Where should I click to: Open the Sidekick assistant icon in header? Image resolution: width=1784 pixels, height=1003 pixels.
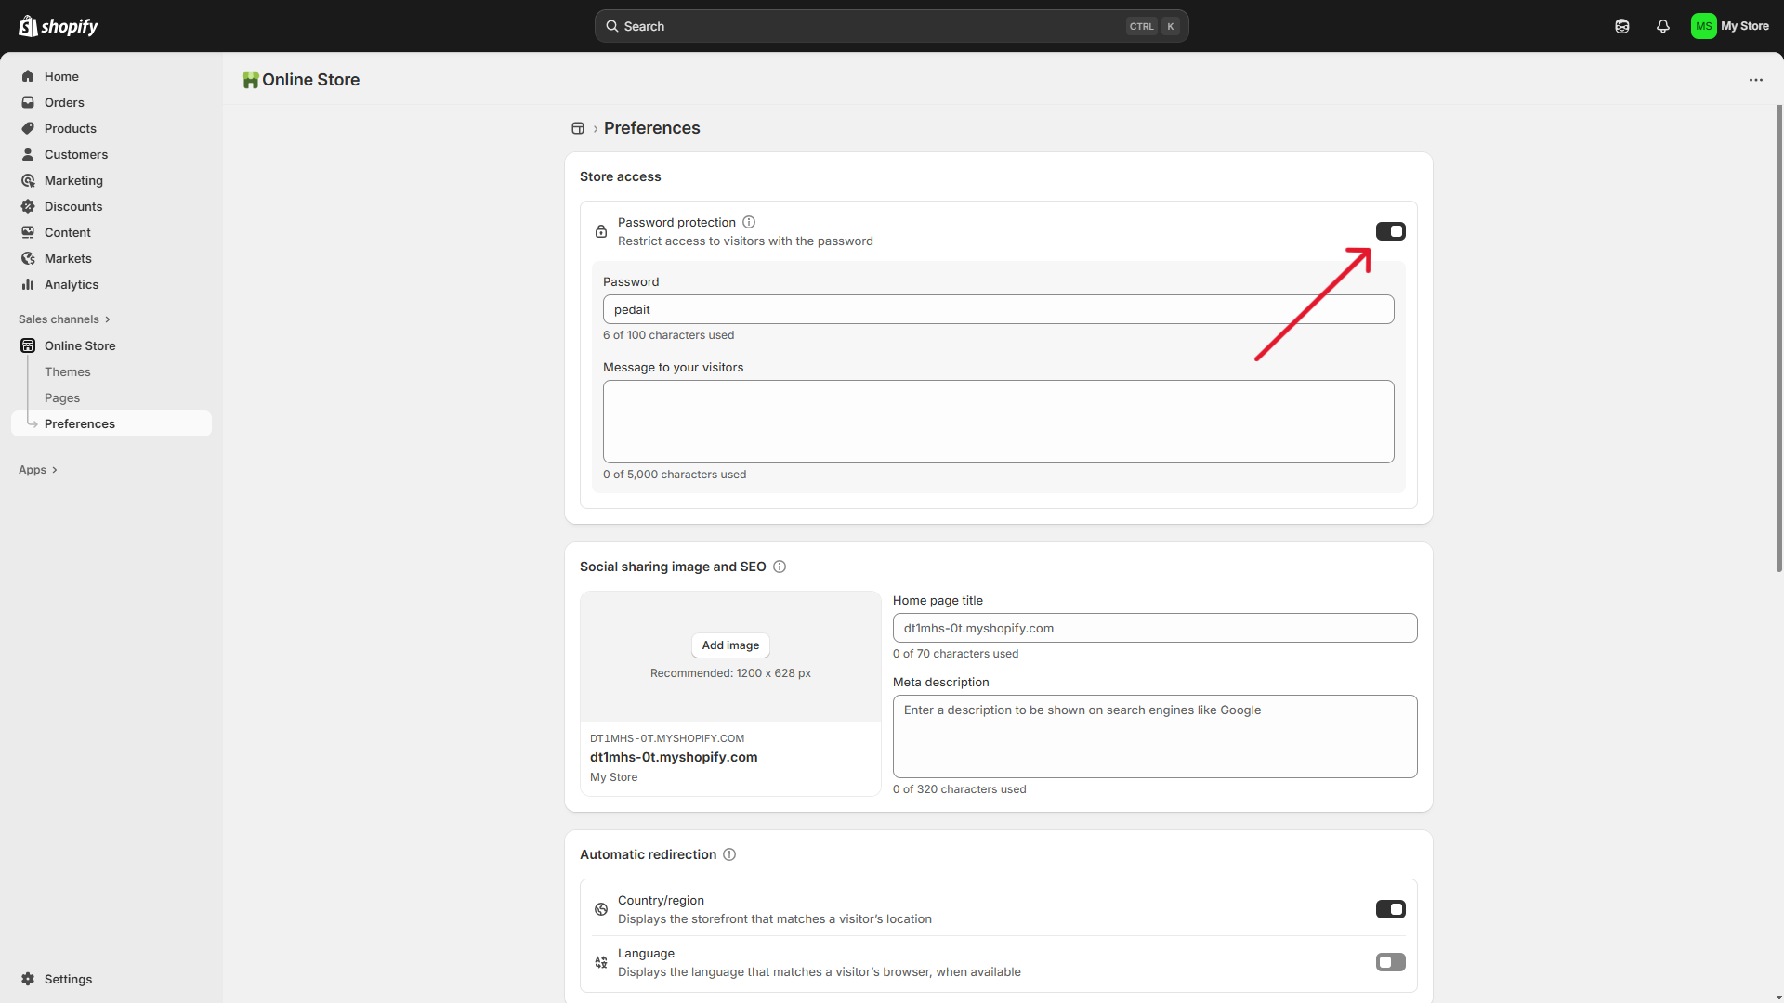pyautogui.click(x=1621, y=26)
